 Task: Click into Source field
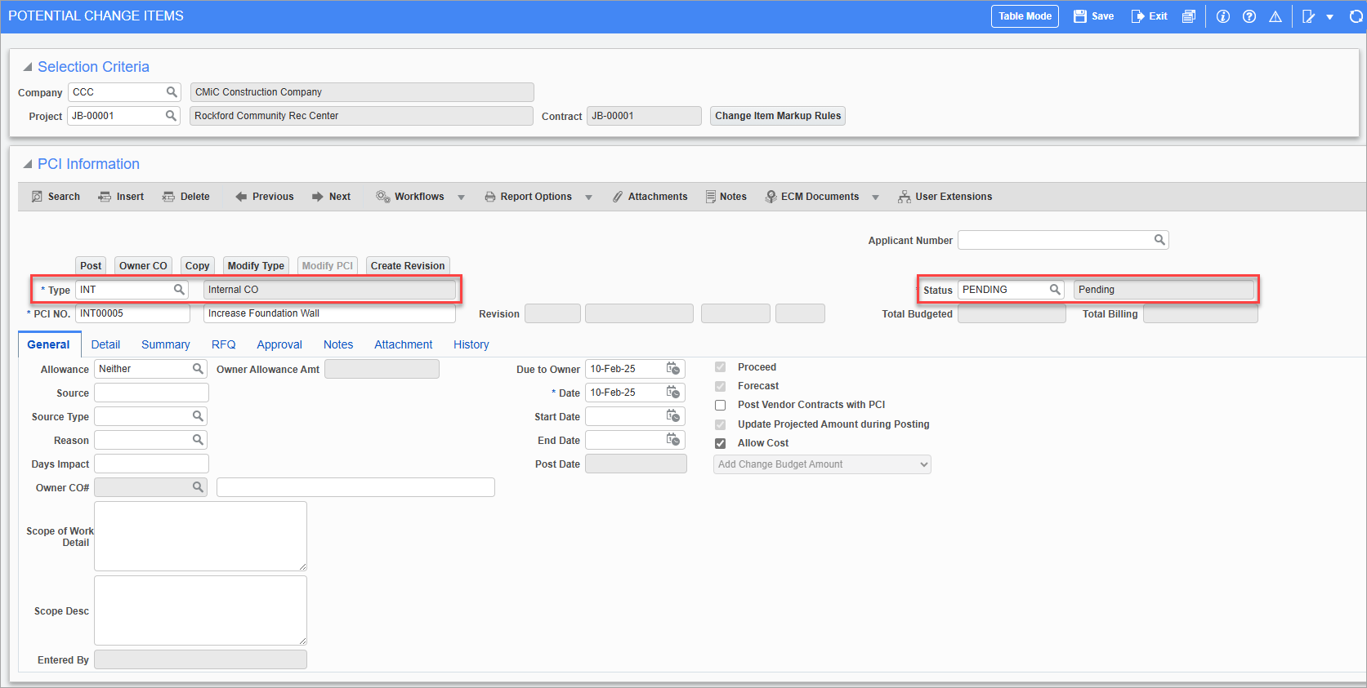tap(151, 393)
